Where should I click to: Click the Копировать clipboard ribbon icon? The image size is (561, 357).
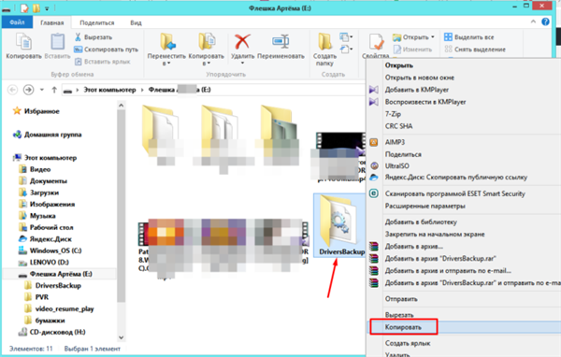click(x=23, y=42)
